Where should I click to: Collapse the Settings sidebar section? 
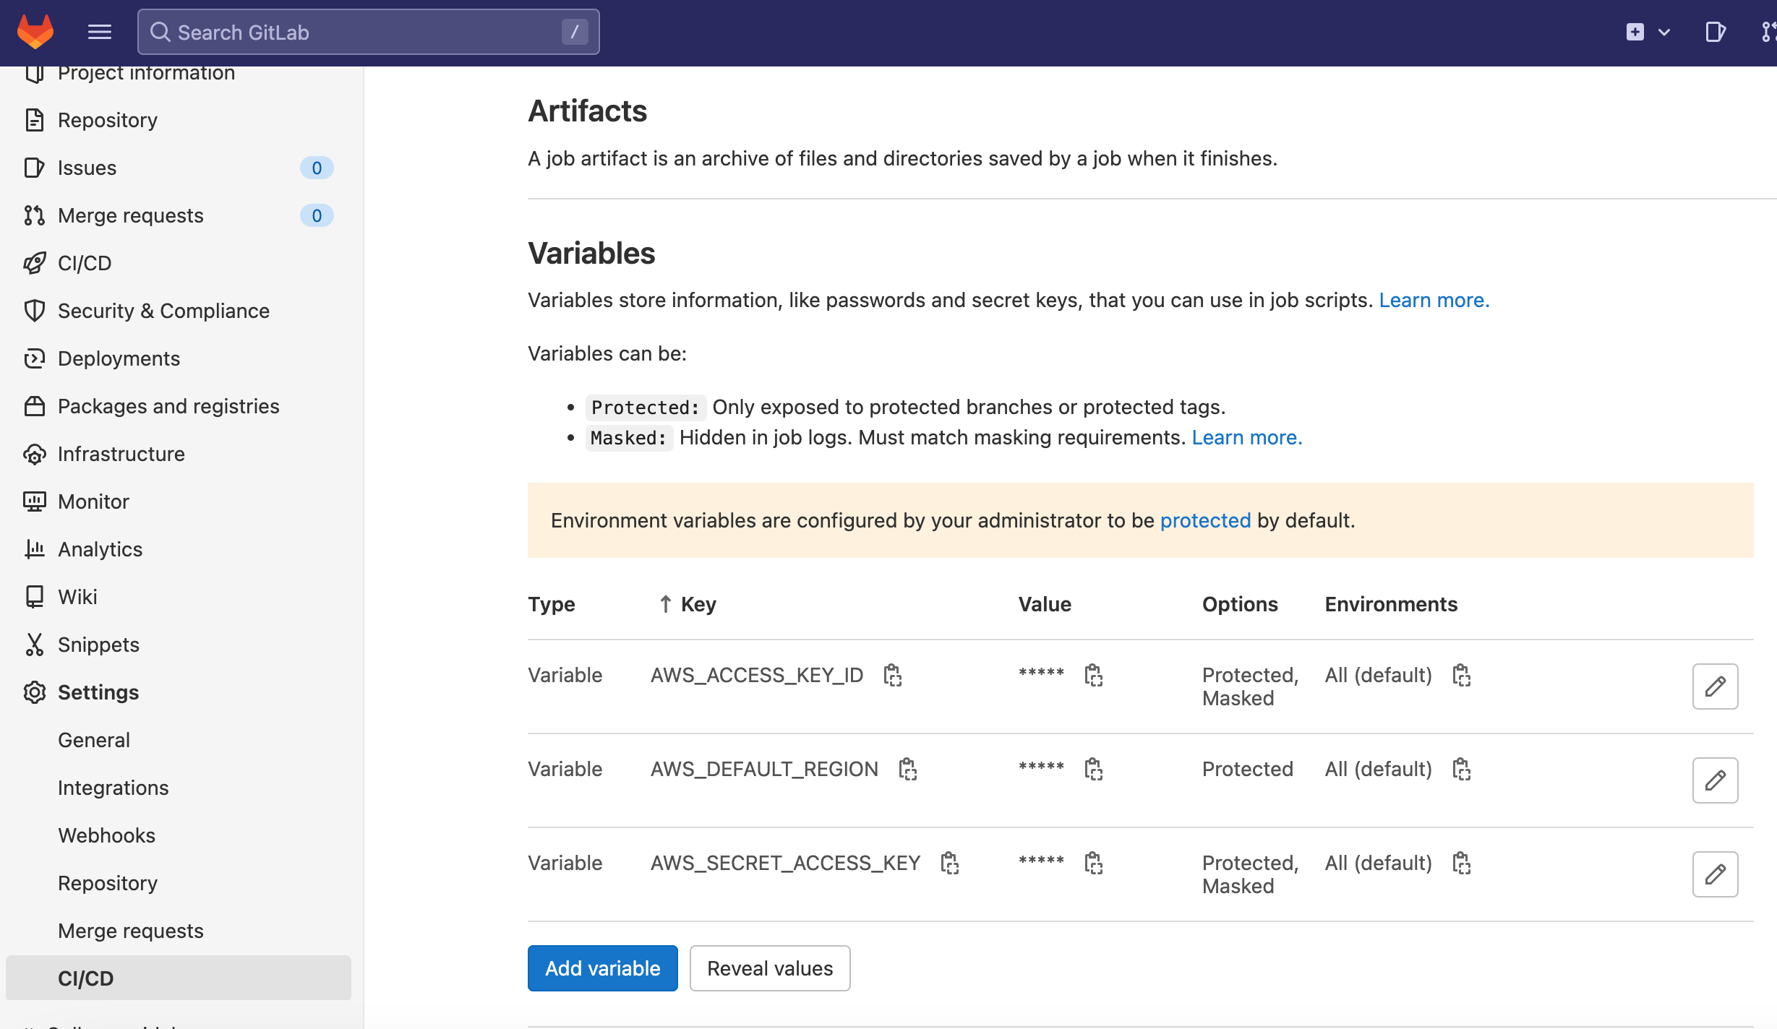tap(98, 692)
